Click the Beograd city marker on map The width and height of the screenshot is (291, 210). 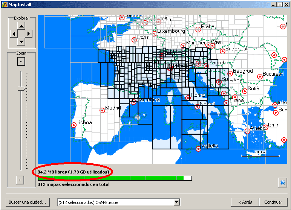tap(230, 74)
